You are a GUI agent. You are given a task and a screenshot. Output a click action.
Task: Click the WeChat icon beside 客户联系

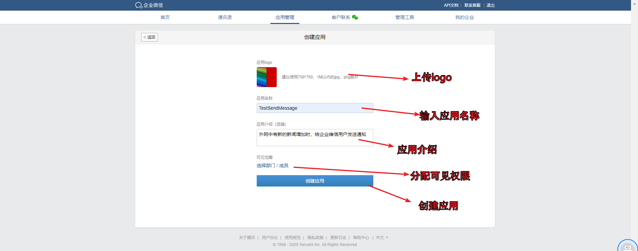pos(355,17)
